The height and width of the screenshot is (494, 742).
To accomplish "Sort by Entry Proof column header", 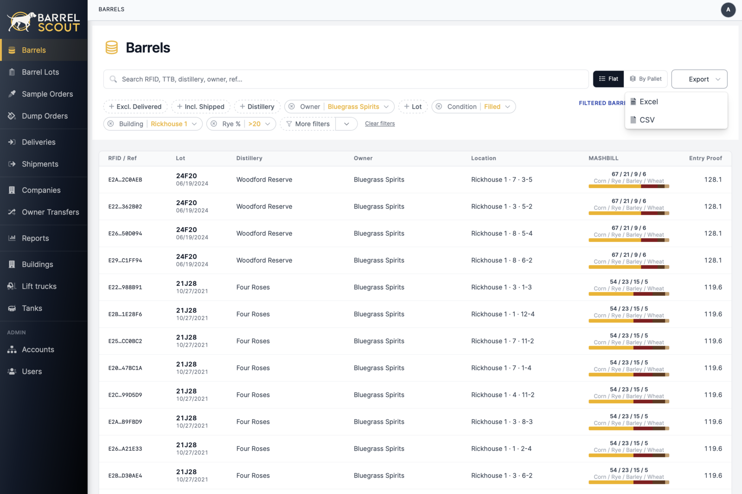I will point(705,158).
